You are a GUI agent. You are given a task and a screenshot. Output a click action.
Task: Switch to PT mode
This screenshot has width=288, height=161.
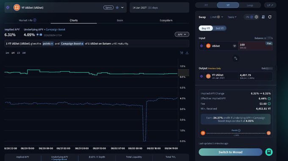206,5
